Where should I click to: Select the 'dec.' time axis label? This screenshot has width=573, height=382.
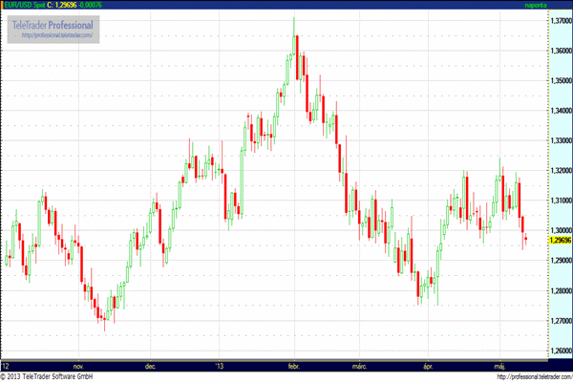tap(150, 365)
